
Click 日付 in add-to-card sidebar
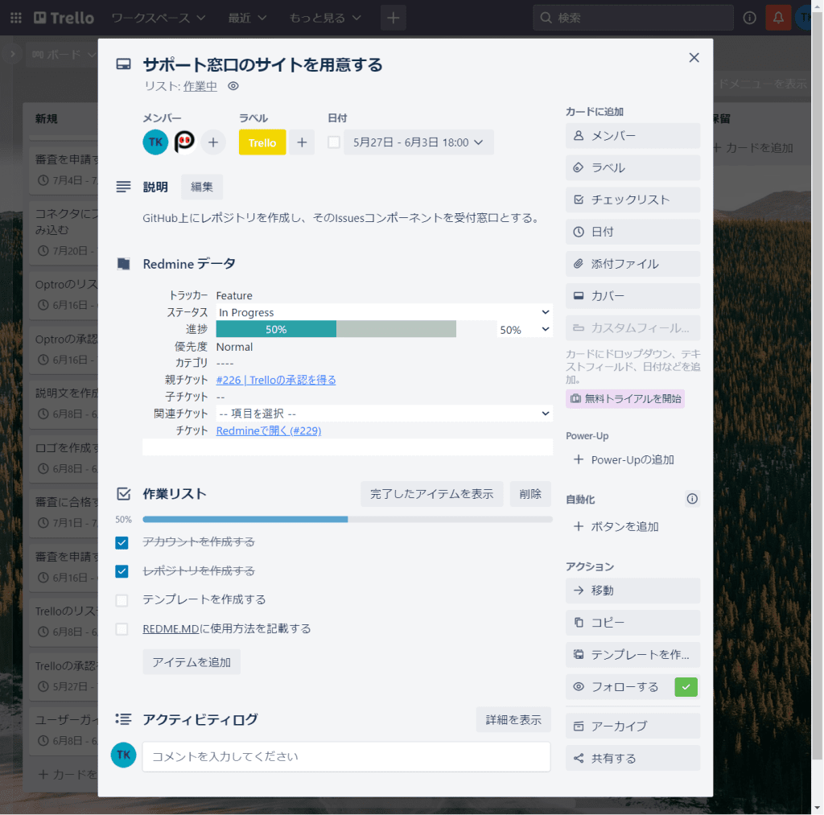click(x=632, y=233)
